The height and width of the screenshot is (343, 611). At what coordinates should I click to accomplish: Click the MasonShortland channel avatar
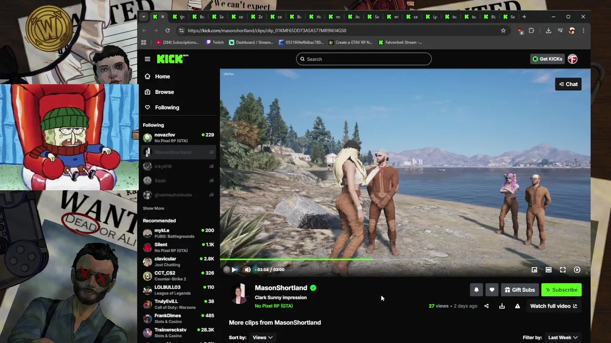(239, 294)
